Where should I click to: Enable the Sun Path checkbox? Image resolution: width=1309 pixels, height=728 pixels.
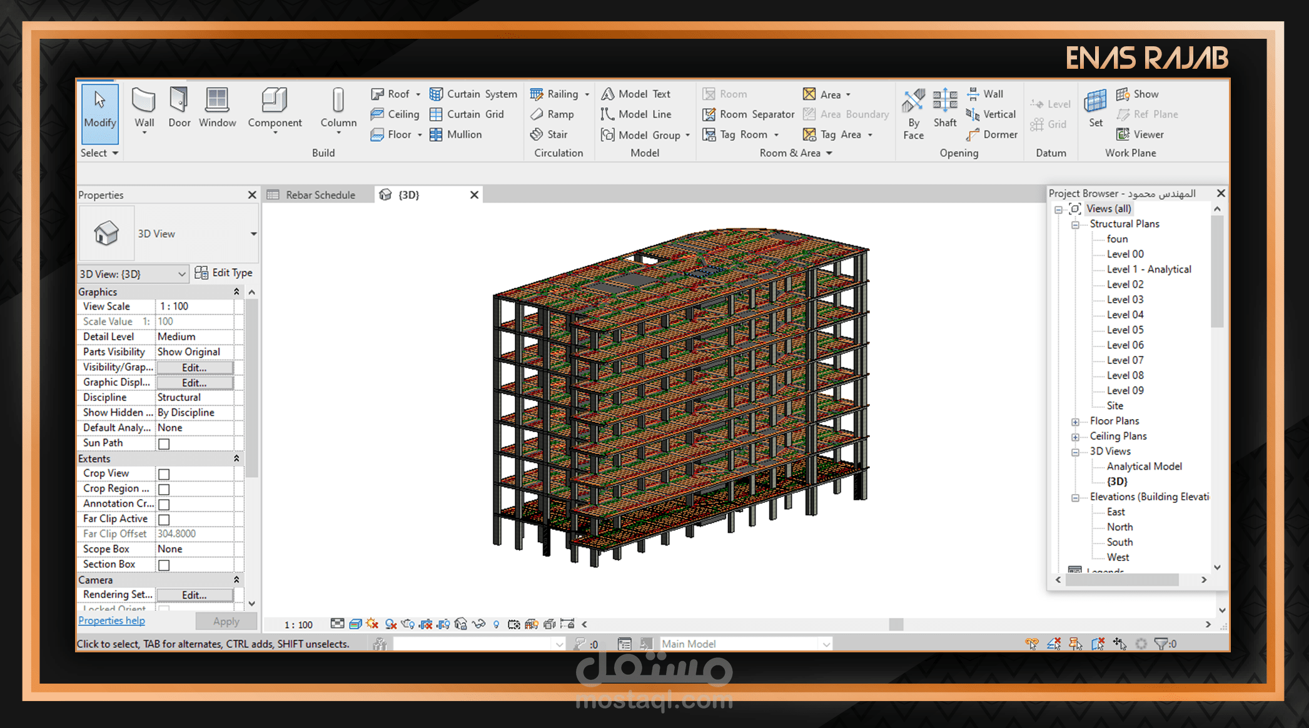pos(164,443)
